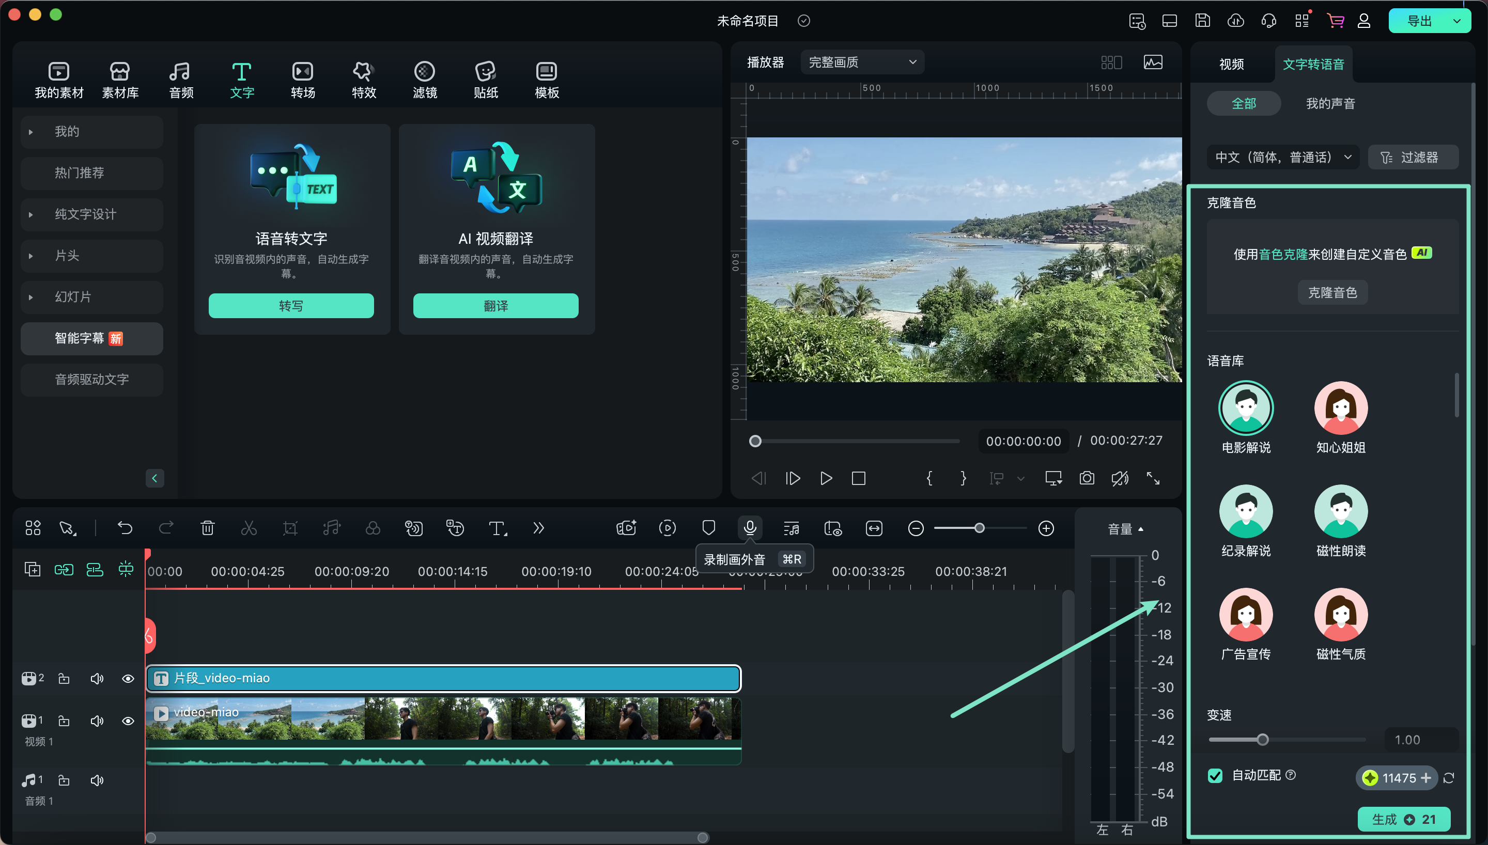Add a marker with shield icon

click(x=708, y=528)
